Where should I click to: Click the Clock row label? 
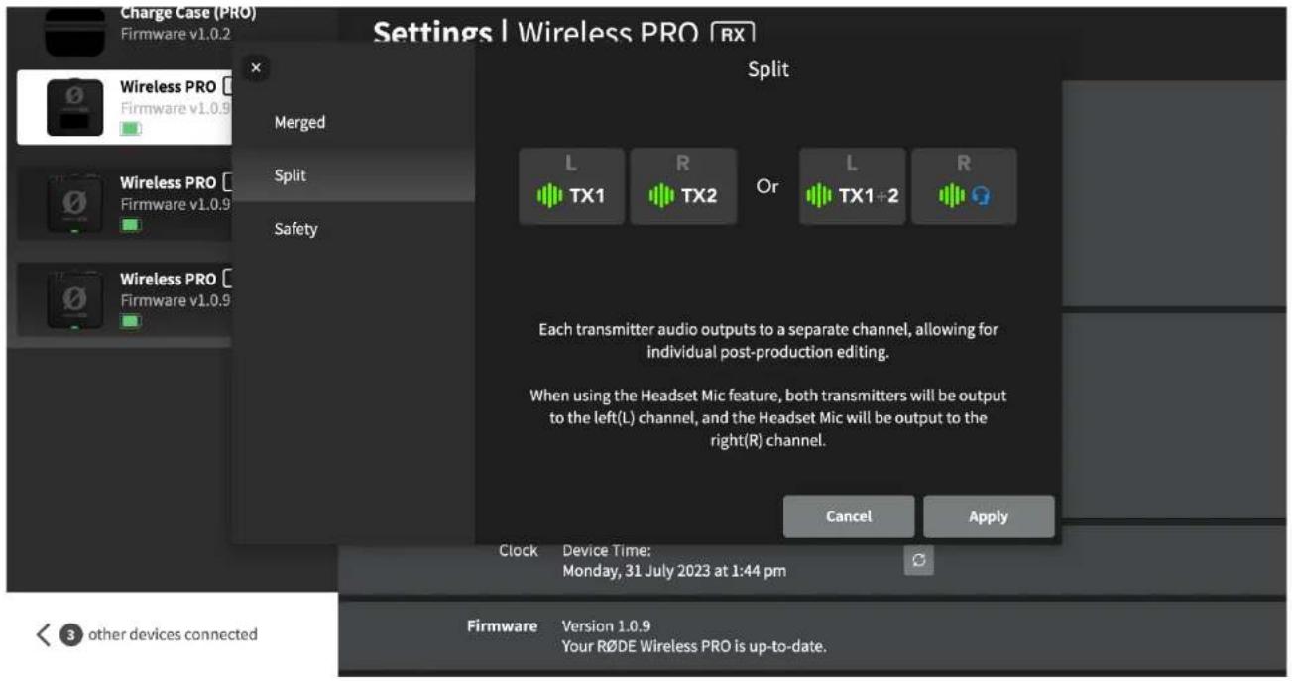[519, 550]
